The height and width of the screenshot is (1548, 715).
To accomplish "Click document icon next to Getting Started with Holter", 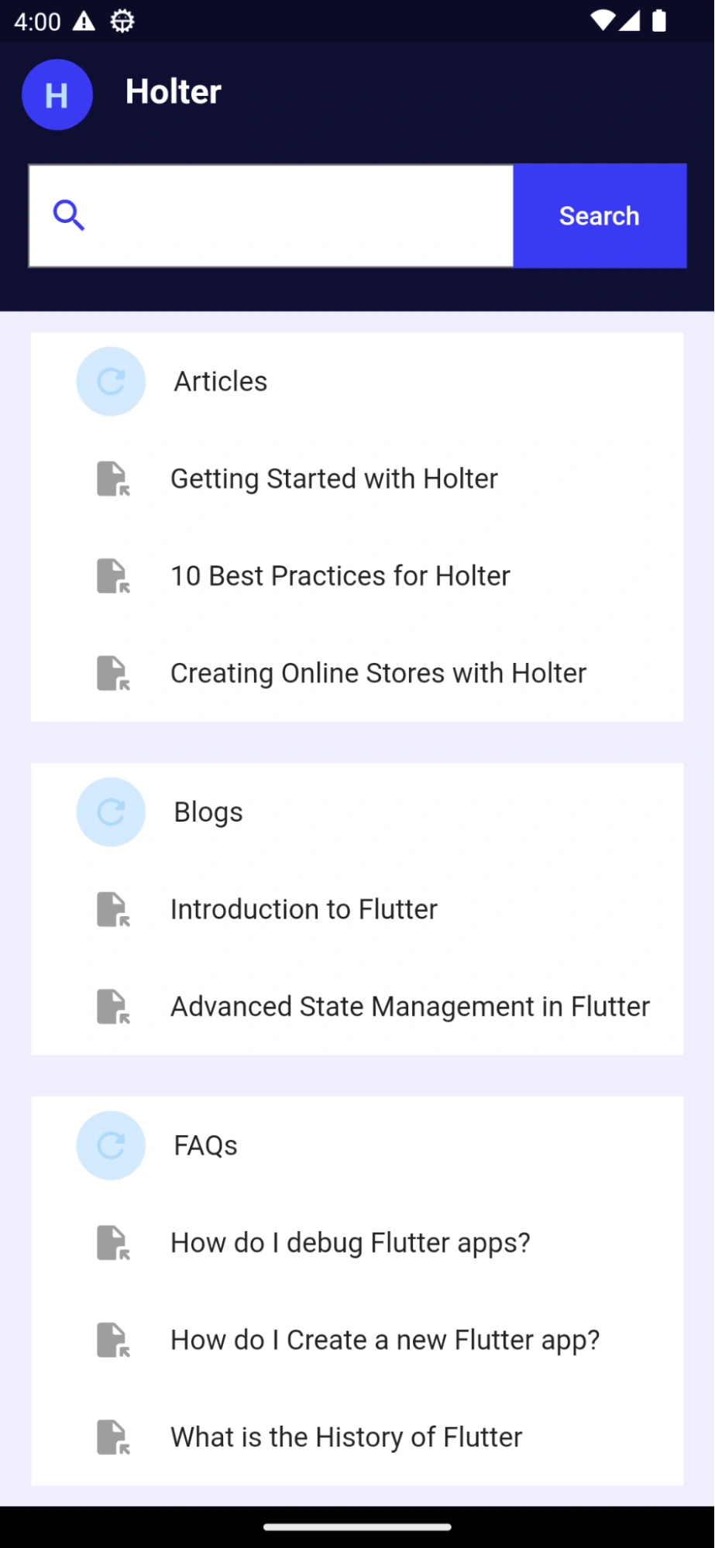I will point(112,479).
